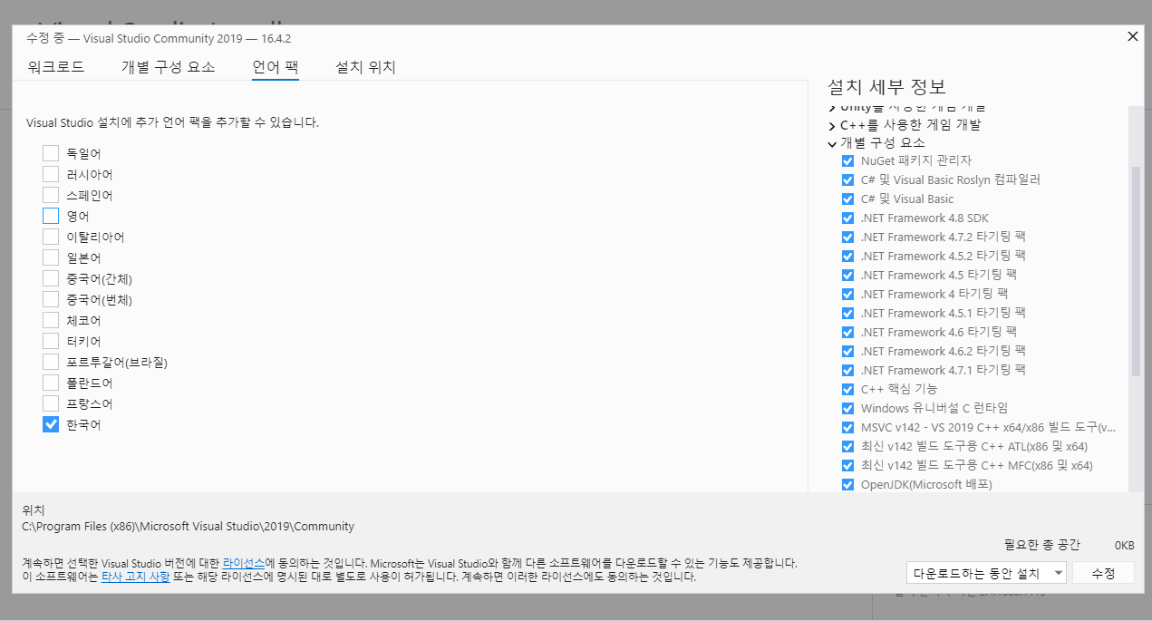Uncheck .NET Framework 4.8 SDK
Screen dimensions: 1152x621
point(848,218)
